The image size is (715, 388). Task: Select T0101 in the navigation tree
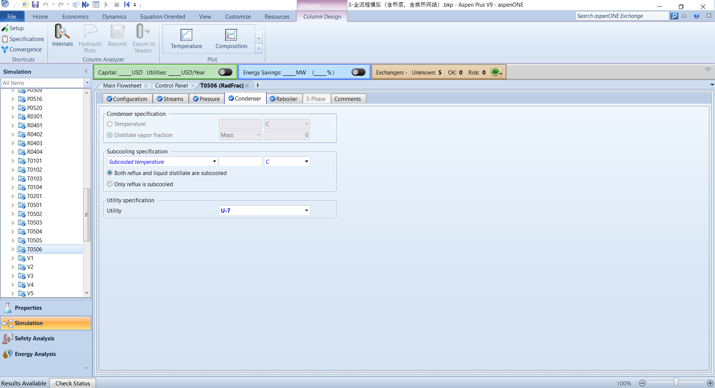34,161
